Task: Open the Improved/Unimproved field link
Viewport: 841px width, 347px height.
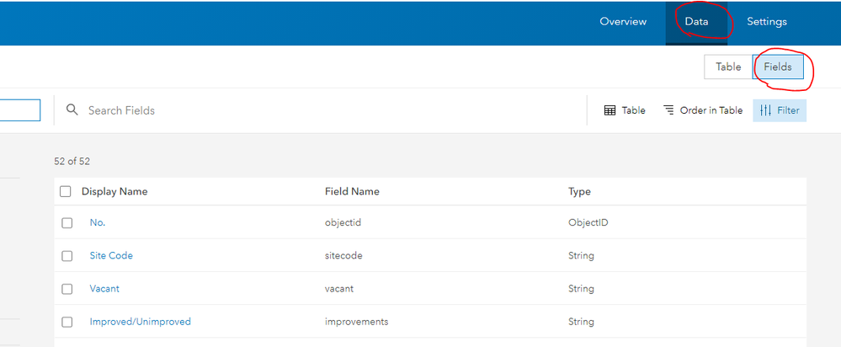Action: point(141,322)
